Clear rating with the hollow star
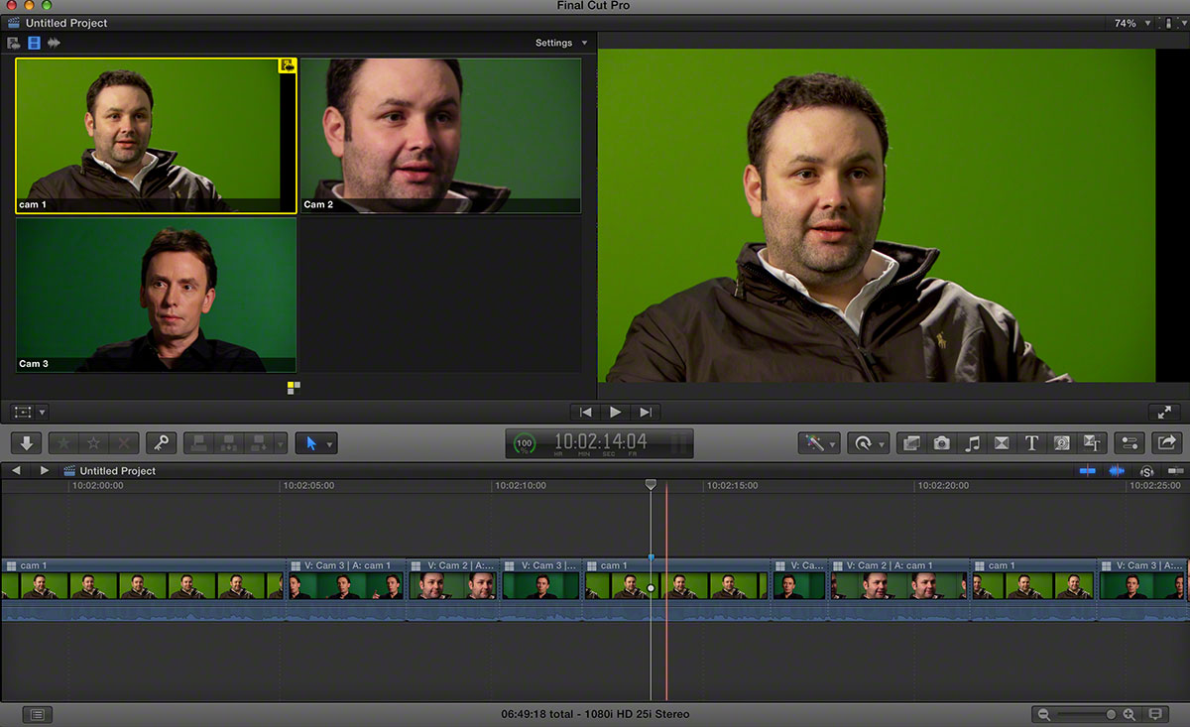 tap(93, 443)
